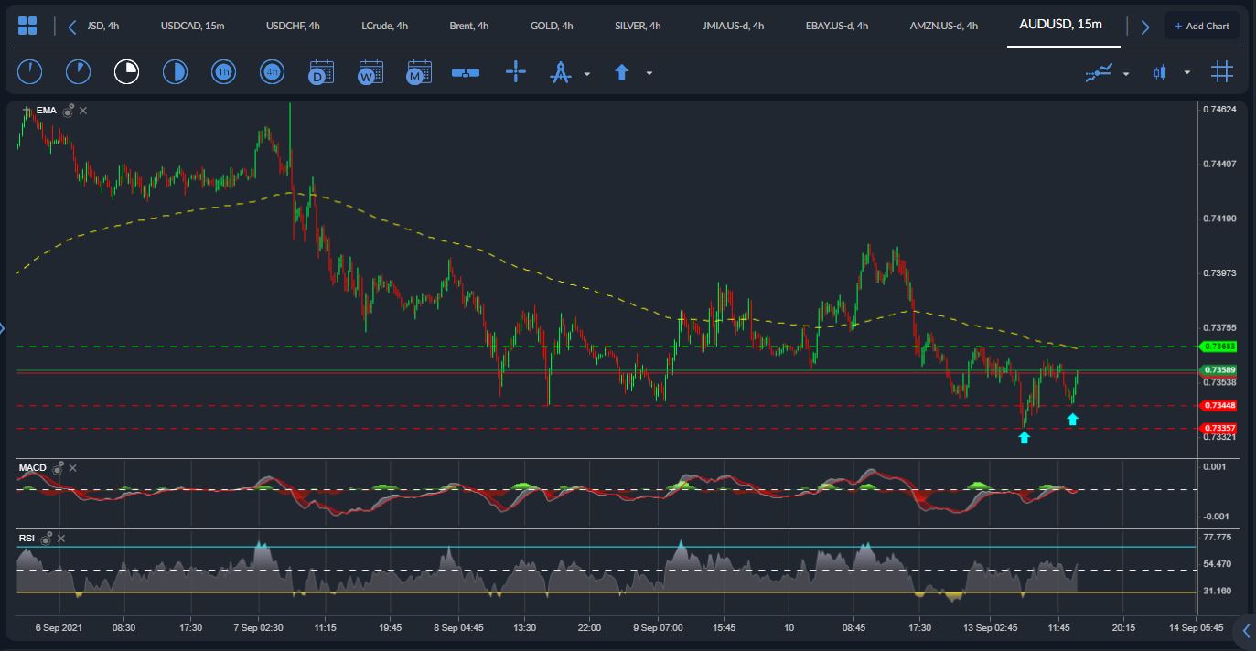This screenshot has height=651, width=1256.
Task: Select the 4h timeframe clock icon
Action: coord(272,71)
